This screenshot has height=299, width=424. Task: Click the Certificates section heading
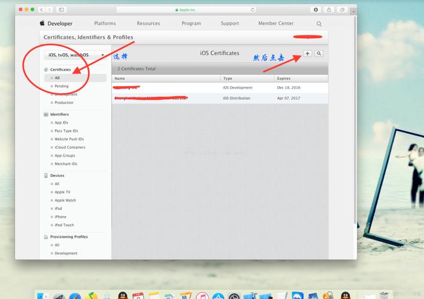60,70
